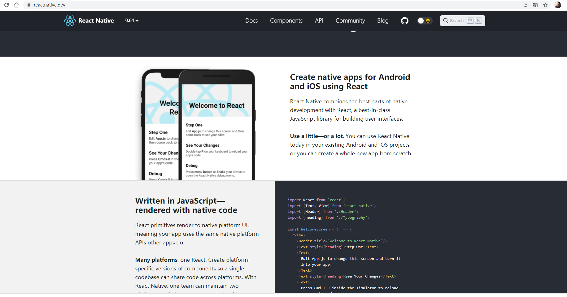Screen dimensions: 567x297
Task: Open the Blog
Action: 383,21
